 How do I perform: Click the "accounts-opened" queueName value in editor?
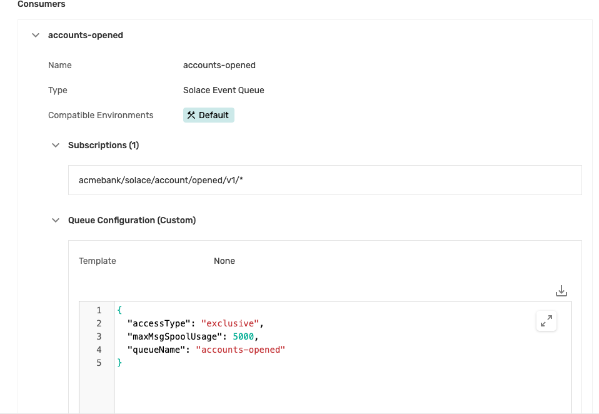click(x=240, y=350)
